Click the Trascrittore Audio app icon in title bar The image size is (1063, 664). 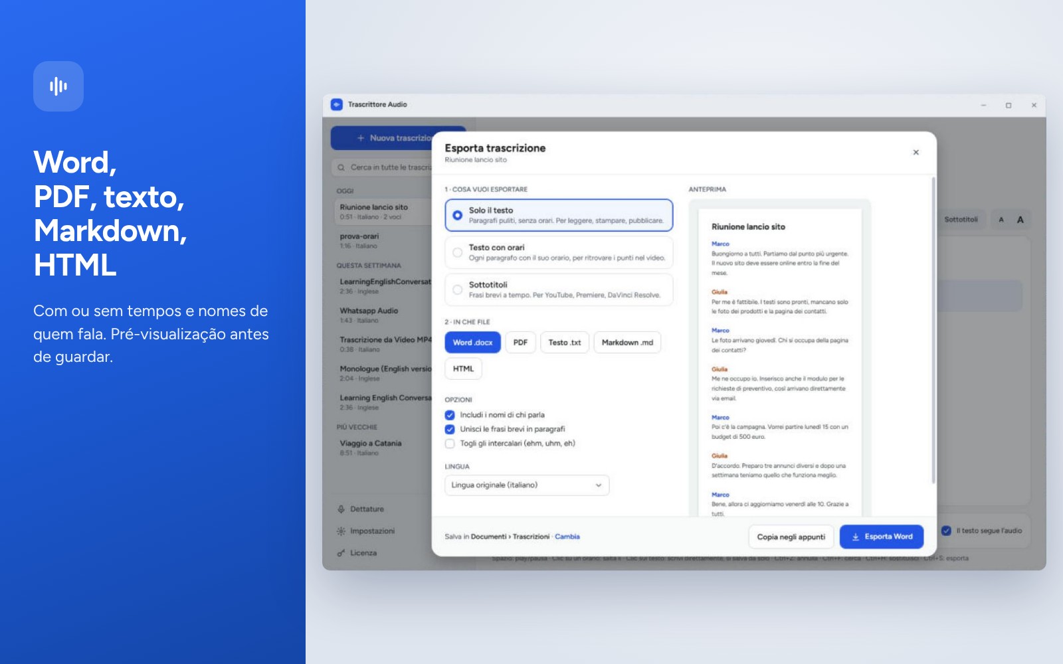(x=337, y=105)
